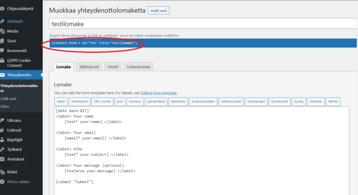
Task: Click the Lisää uusi button beside heading
Action: [x=158, y=10]
